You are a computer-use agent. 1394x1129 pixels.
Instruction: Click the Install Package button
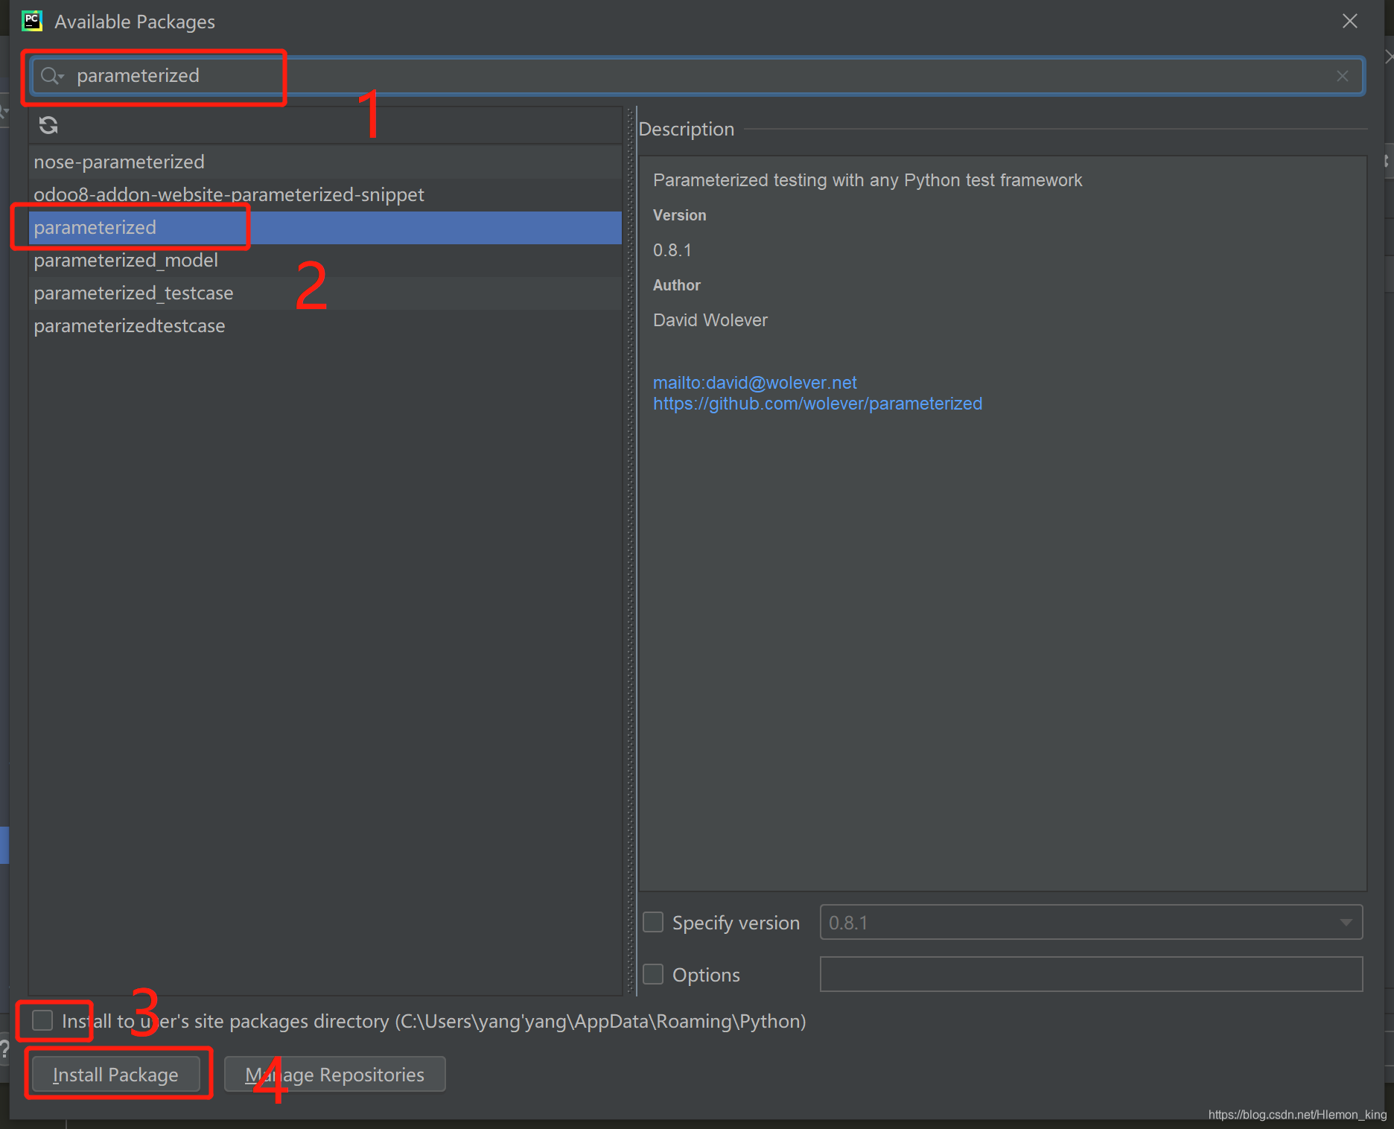(x=115, y=1075)
